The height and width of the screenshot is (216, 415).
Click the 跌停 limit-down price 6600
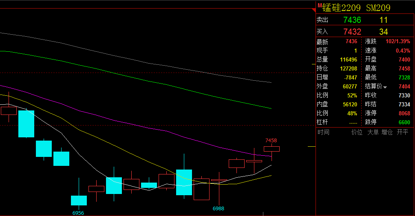[404, 122]
